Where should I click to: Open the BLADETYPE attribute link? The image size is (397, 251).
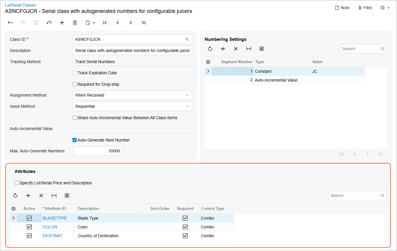coord(55,218)
